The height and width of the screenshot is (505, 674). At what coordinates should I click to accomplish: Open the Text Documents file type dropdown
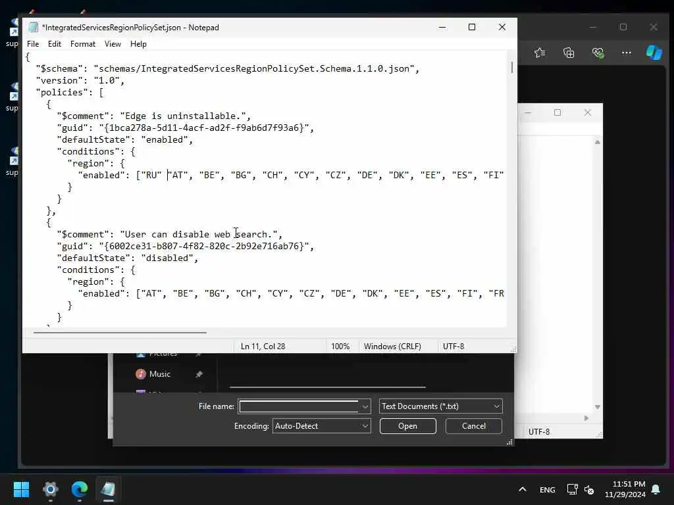pyautogui.click(x=440, y=406)
